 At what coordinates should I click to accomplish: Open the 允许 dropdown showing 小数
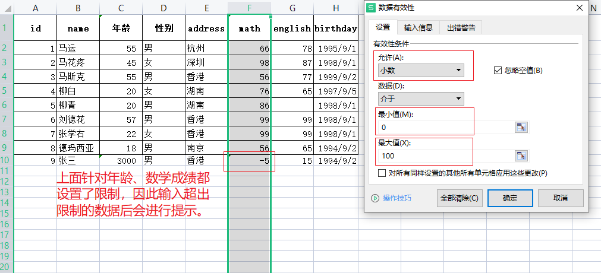pos(421,70)
